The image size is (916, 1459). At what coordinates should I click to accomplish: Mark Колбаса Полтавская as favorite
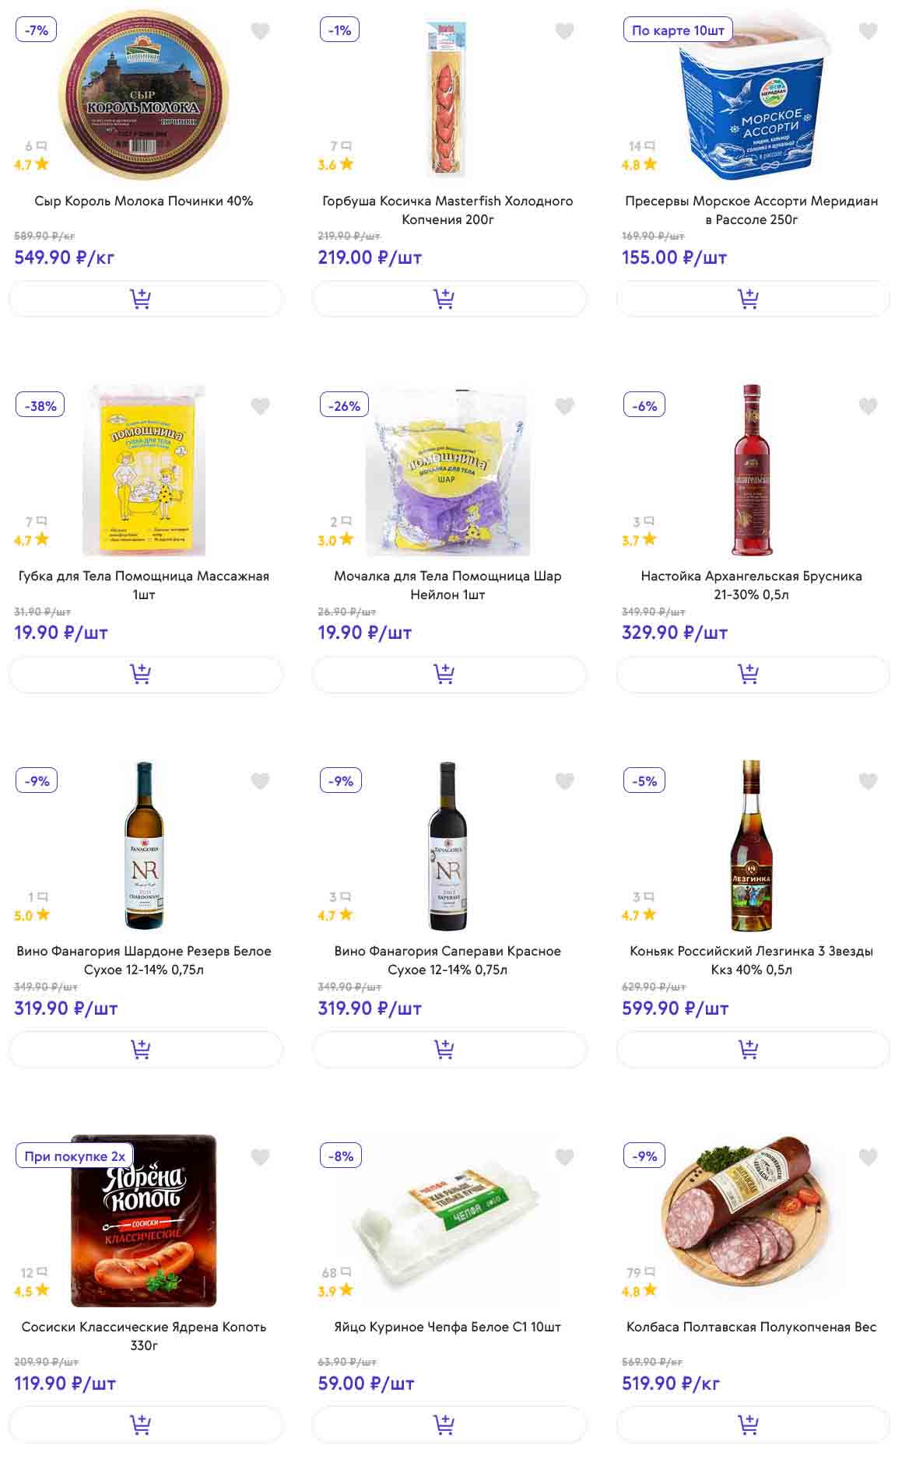868,1157
